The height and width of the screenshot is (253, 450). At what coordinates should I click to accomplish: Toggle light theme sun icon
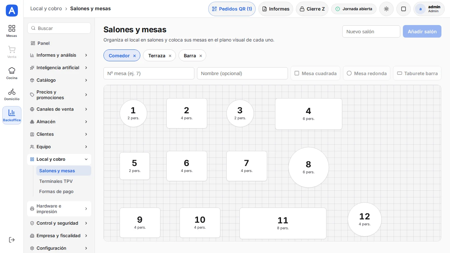(386, 9)
